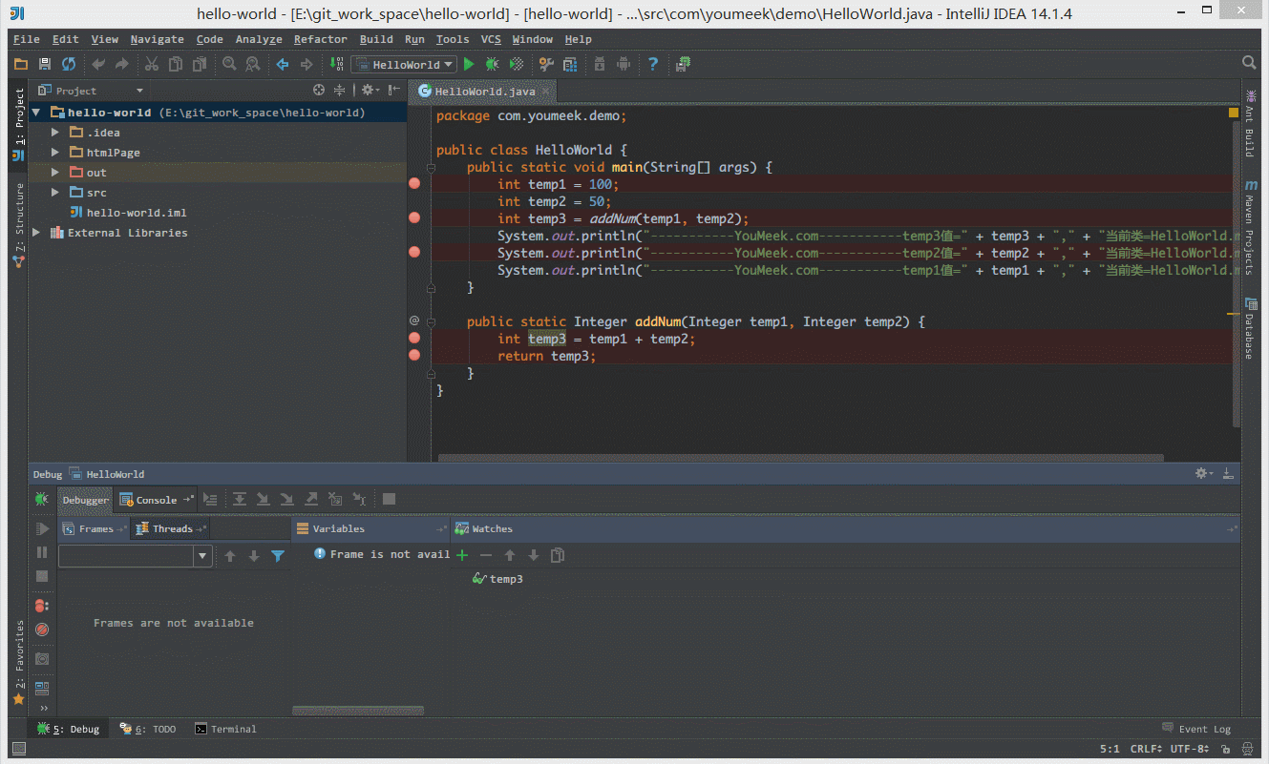Click the Synchronize icon in the main toolbar
The height and width of the screenshot is (764, 1269).
point(69,64)
